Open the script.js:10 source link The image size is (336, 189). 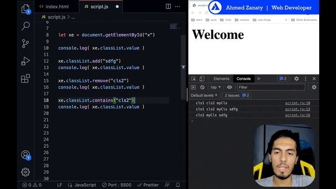(298, 103)
